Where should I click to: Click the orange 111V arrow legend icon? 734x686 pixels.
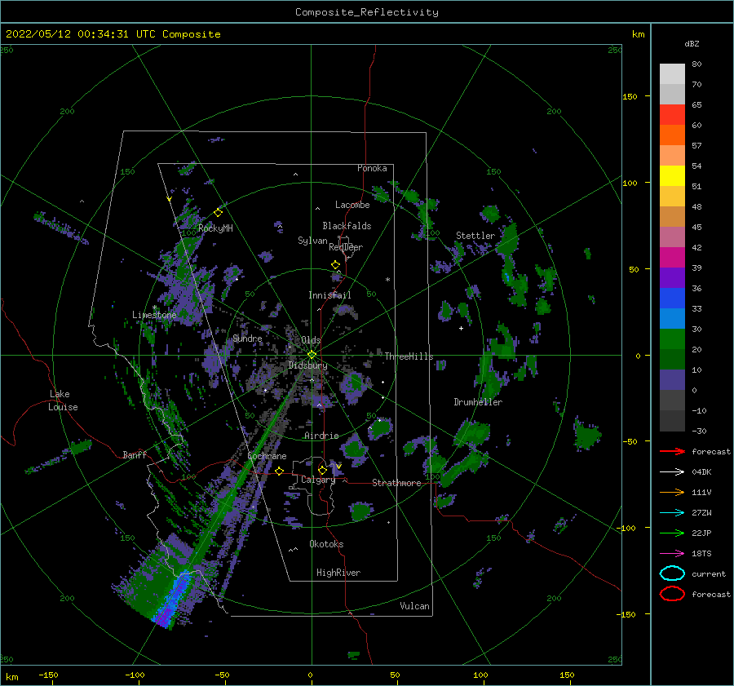[672, 492]
